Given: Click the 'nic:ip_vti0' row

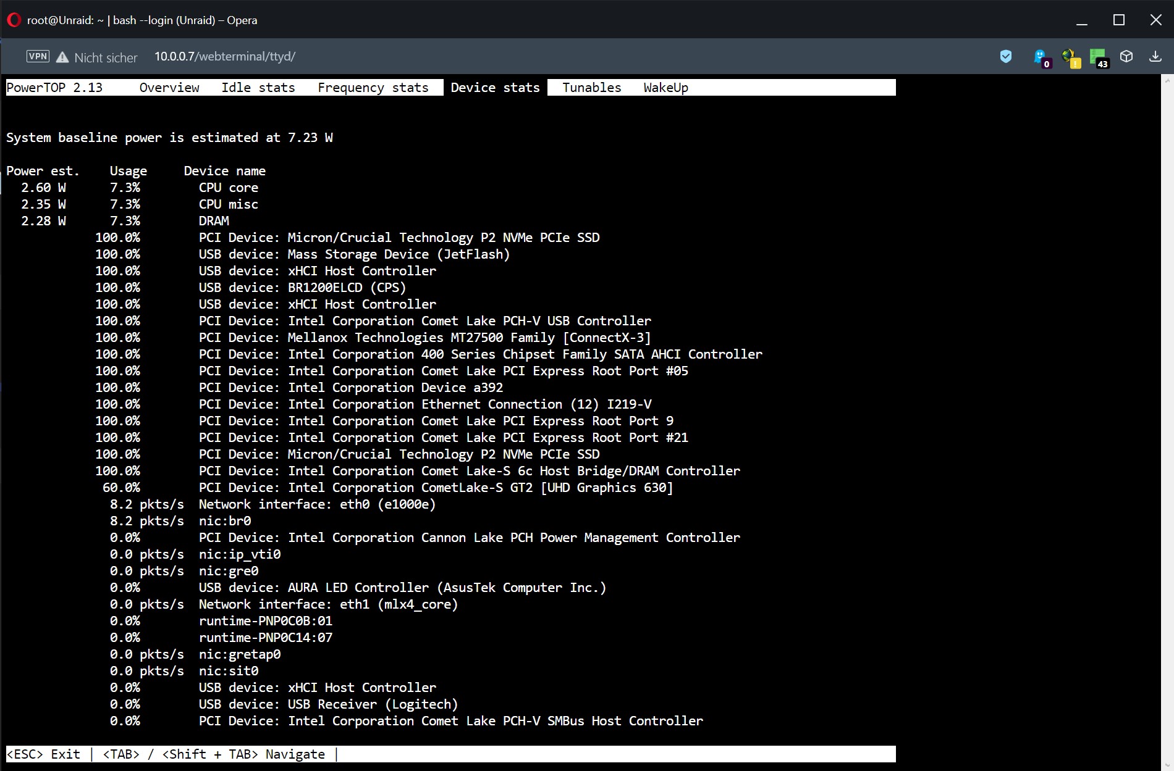Looking at the screenshot, I should pos(240,554).
